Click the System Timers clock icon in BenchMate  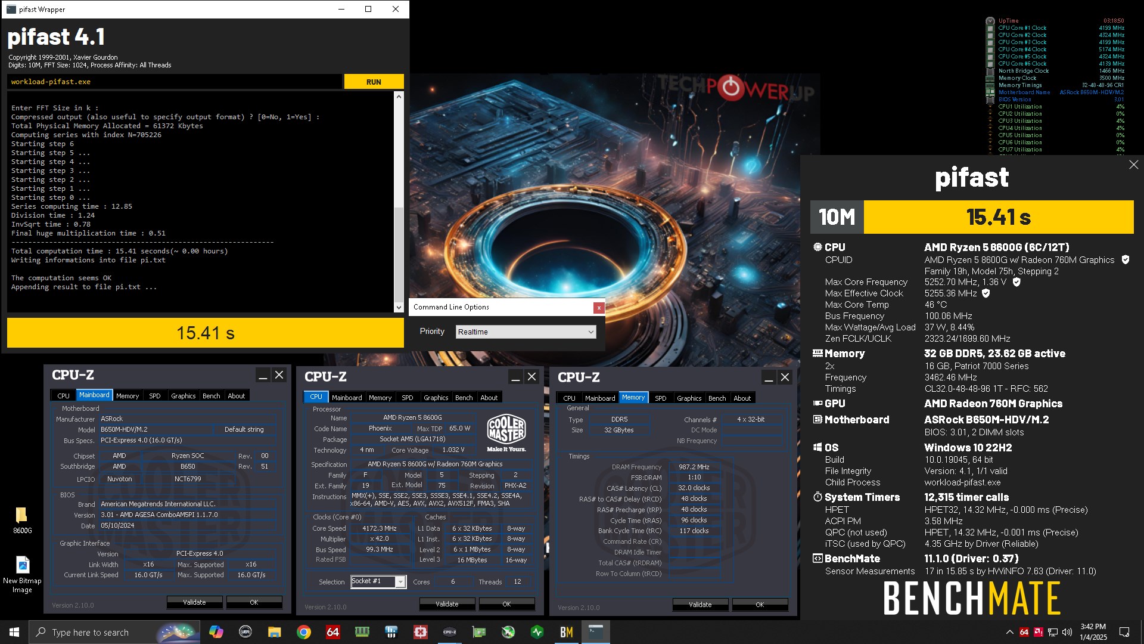[x=817, y=497]
